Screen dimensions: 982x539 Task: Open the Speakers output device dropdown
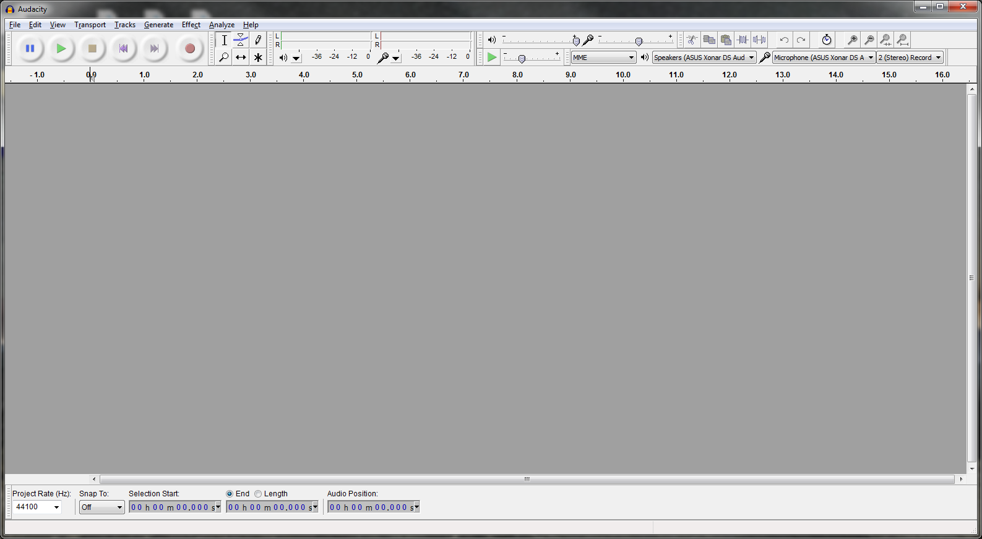coord(704,58)
